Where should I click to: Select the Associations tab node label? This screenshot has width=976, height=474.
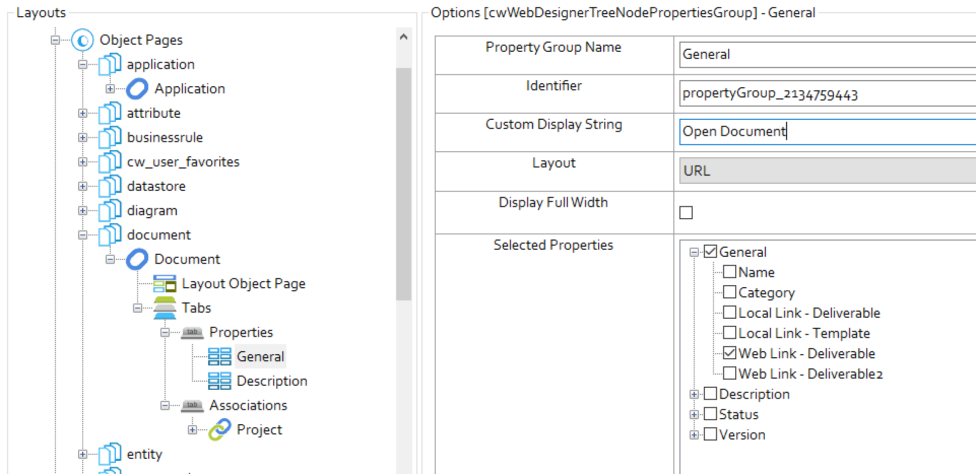(248, 405)
